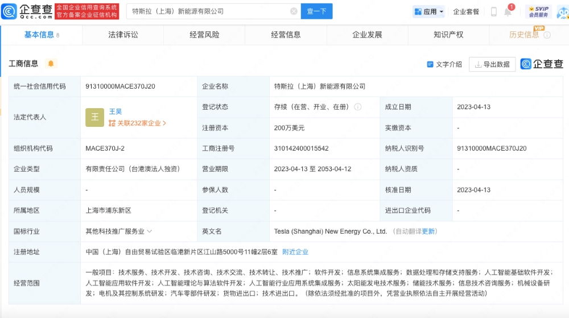This screenshot has height=318, width=569.
Task: Switch to the 法律诉讼 tab
Action: point(123,35)
